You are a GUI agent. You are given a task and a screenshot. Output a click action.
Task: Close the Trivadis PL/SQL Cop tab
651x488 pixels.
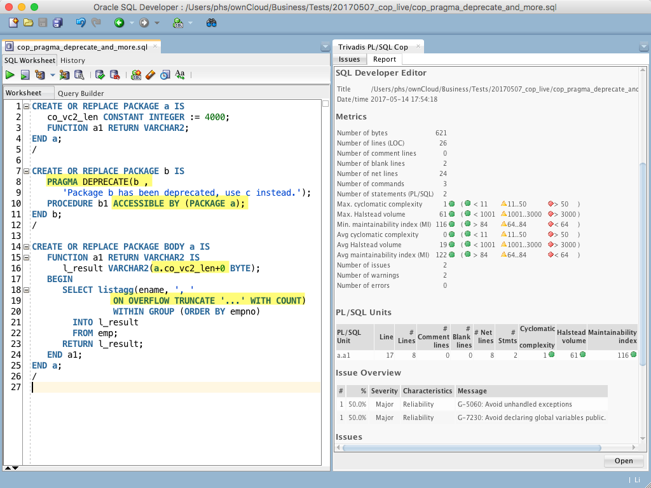pos(418,46)
